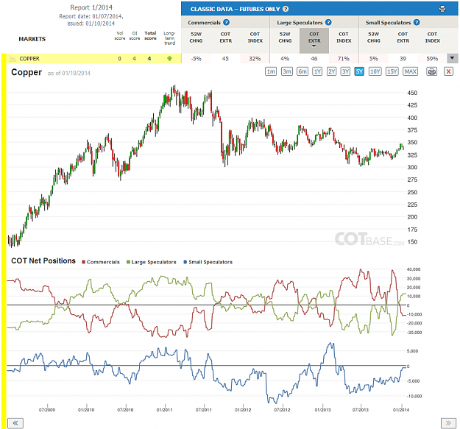Sort by Commercials COT EXTR column
460x429 pixels.
click(226, 38)
